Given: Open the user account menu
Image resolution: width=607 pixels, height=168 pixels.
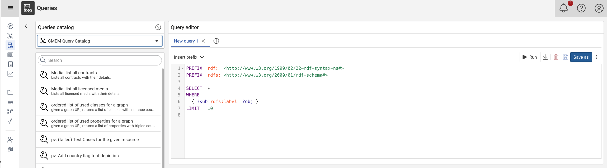Looking at the screenshot, I should point(599,8).
